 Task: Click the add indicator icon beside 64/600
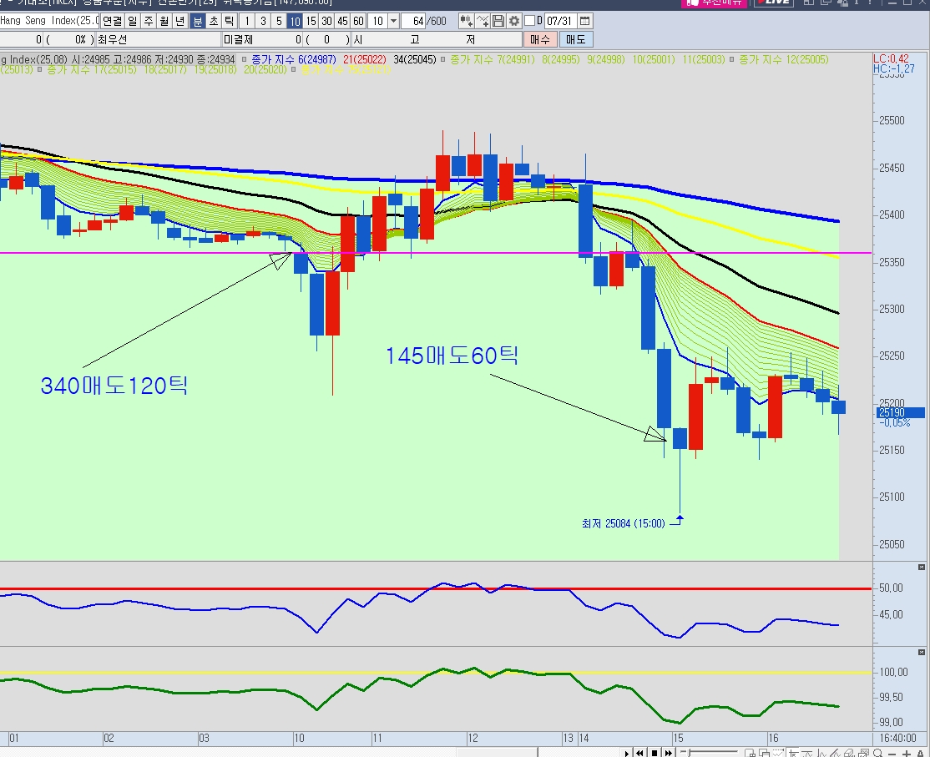[x=466, y=21]
